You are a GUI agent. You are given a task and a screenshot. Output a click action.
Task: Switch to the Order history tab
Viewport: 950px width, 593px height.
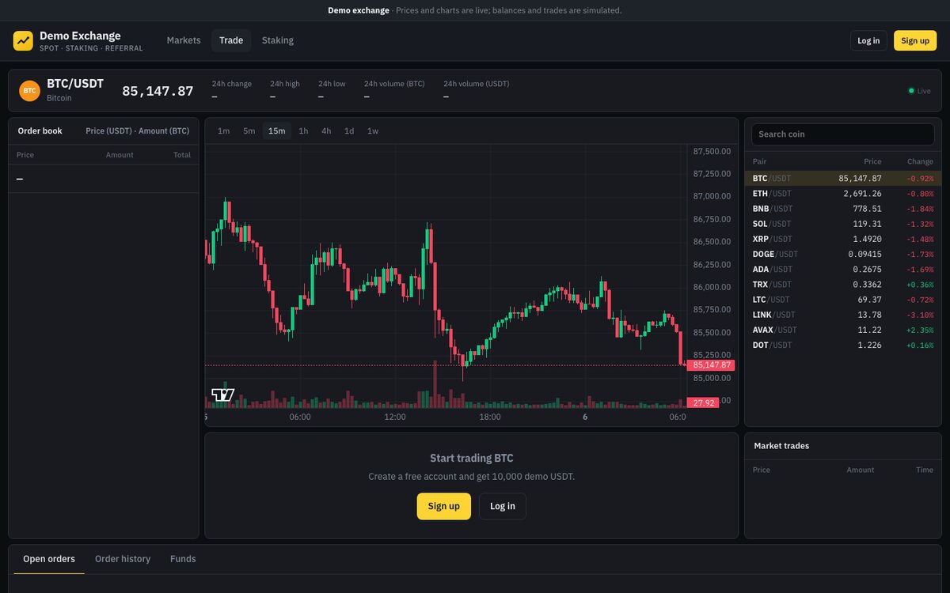coord(123,559)
